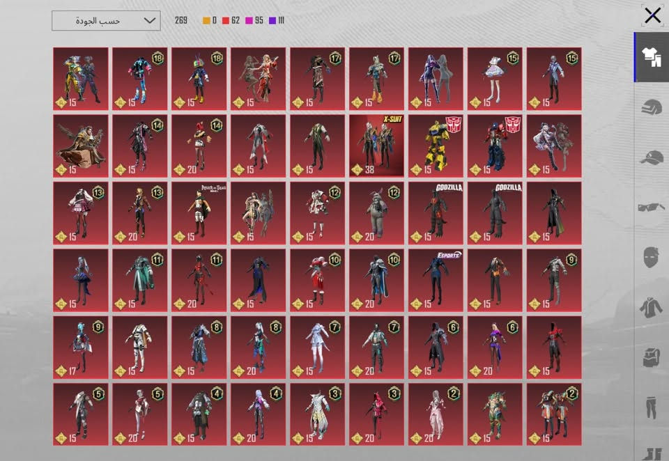Select the red-blue Optimus Prime Transformers outfit
669x461 pixels.
[495, 146]
